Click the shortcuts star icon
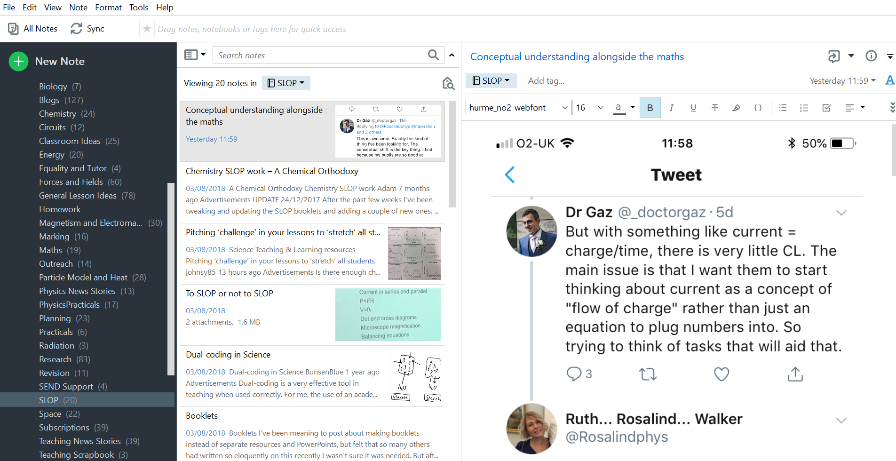 point(147,29)
